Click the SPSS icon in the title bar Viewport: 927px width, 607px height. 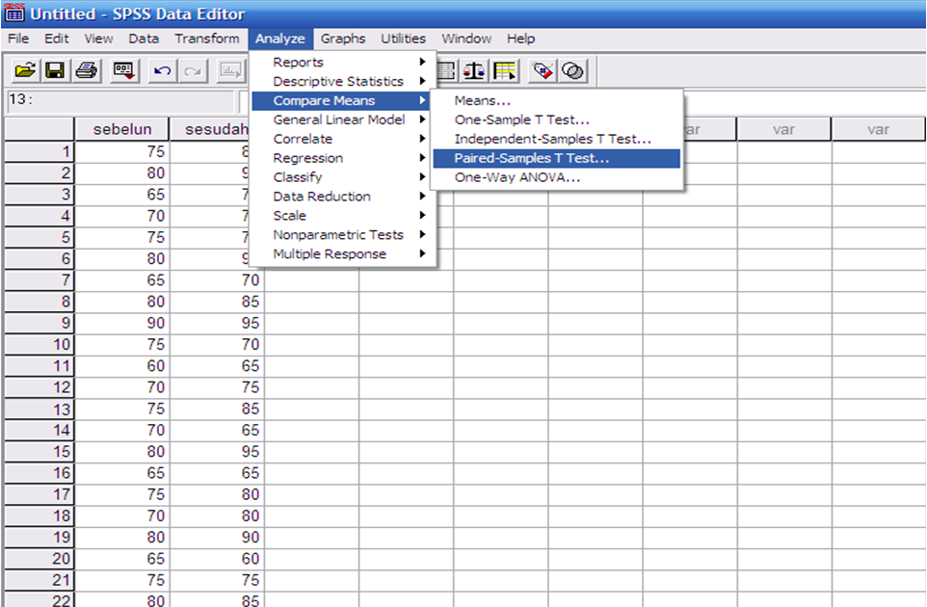pos(14,13)
